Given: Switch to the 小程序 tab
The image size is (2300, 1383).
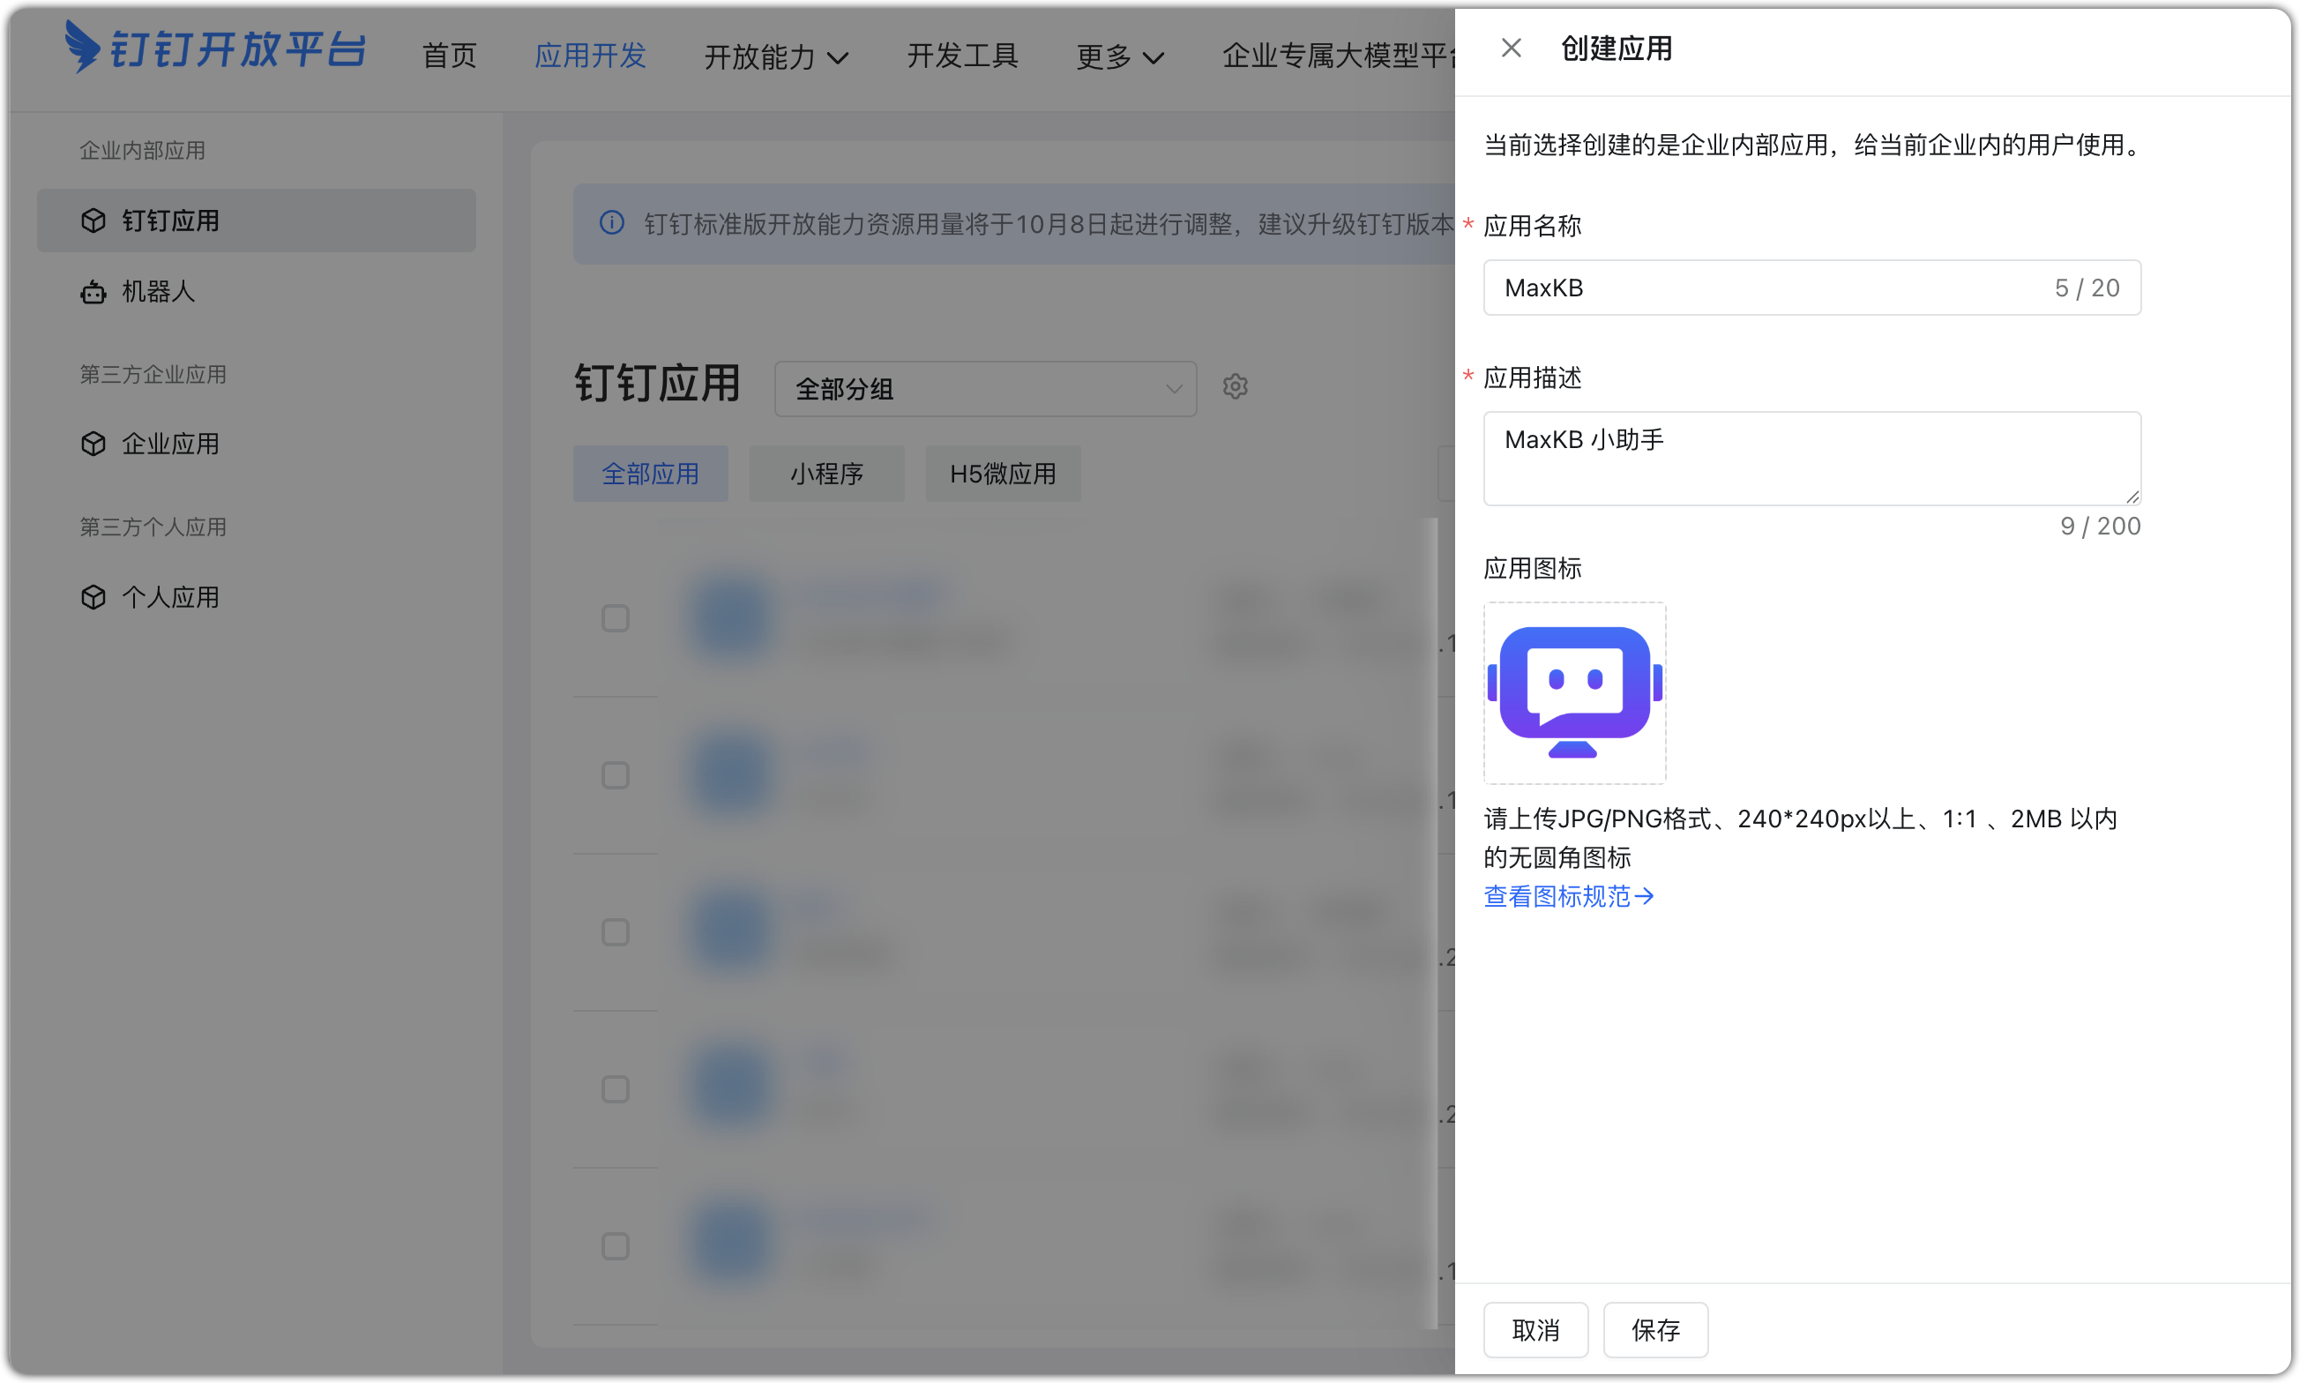Looking at the screenshot, I should 826,475.
